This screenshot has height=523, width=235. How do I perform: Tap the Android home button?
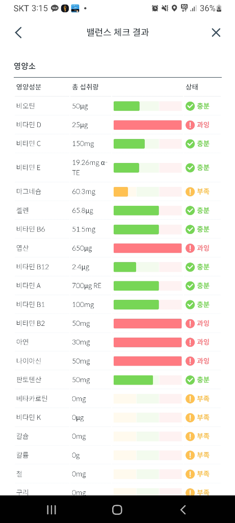click(117, 509)
